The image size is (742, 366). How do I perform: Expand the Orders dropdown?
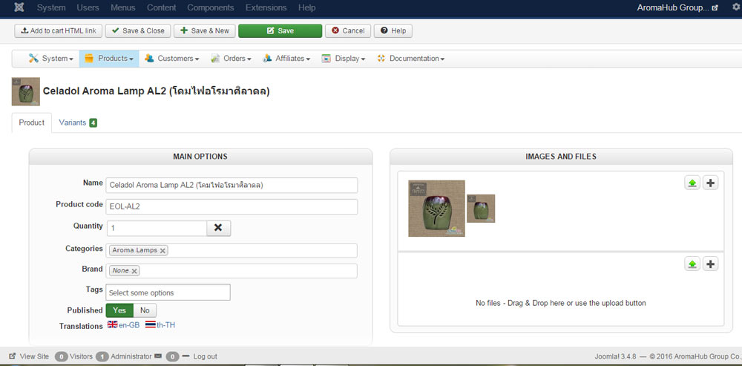point(231,58)
